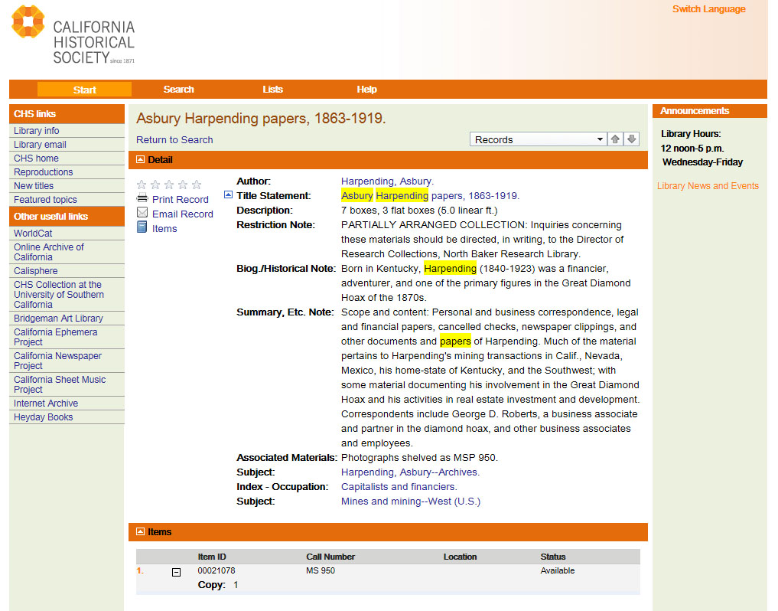The width and height of the screenshot is (778, 611).
Task: Click Return to Search link
Action: pos(174,140)
